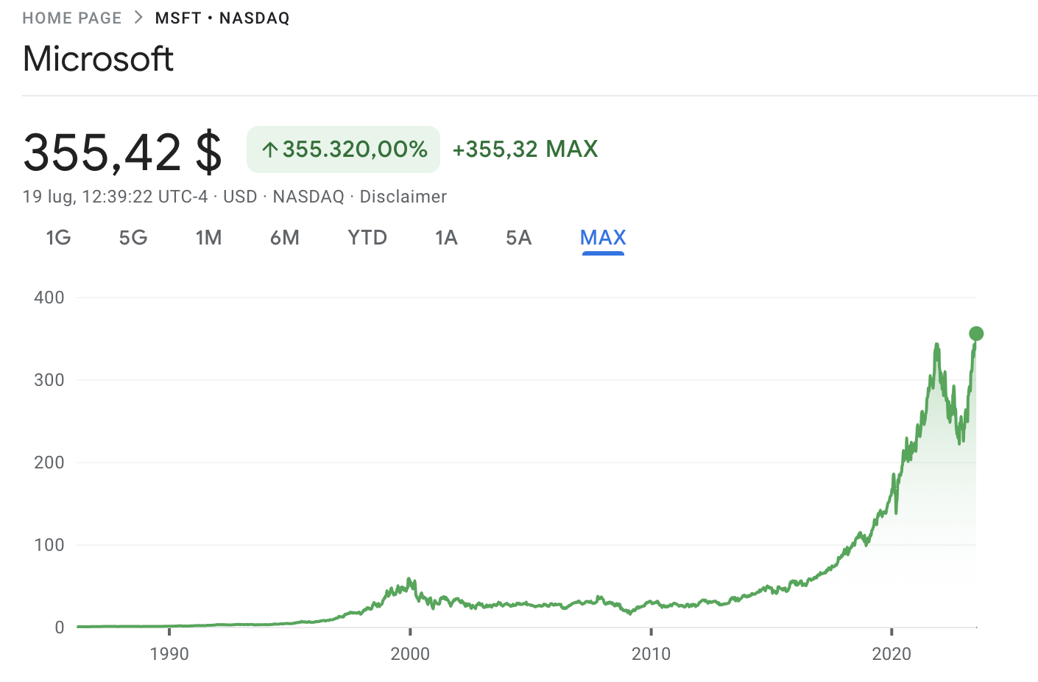Screen dimensions: 1038x682
Task: Select the 5G time range tab
Action: 133,237
